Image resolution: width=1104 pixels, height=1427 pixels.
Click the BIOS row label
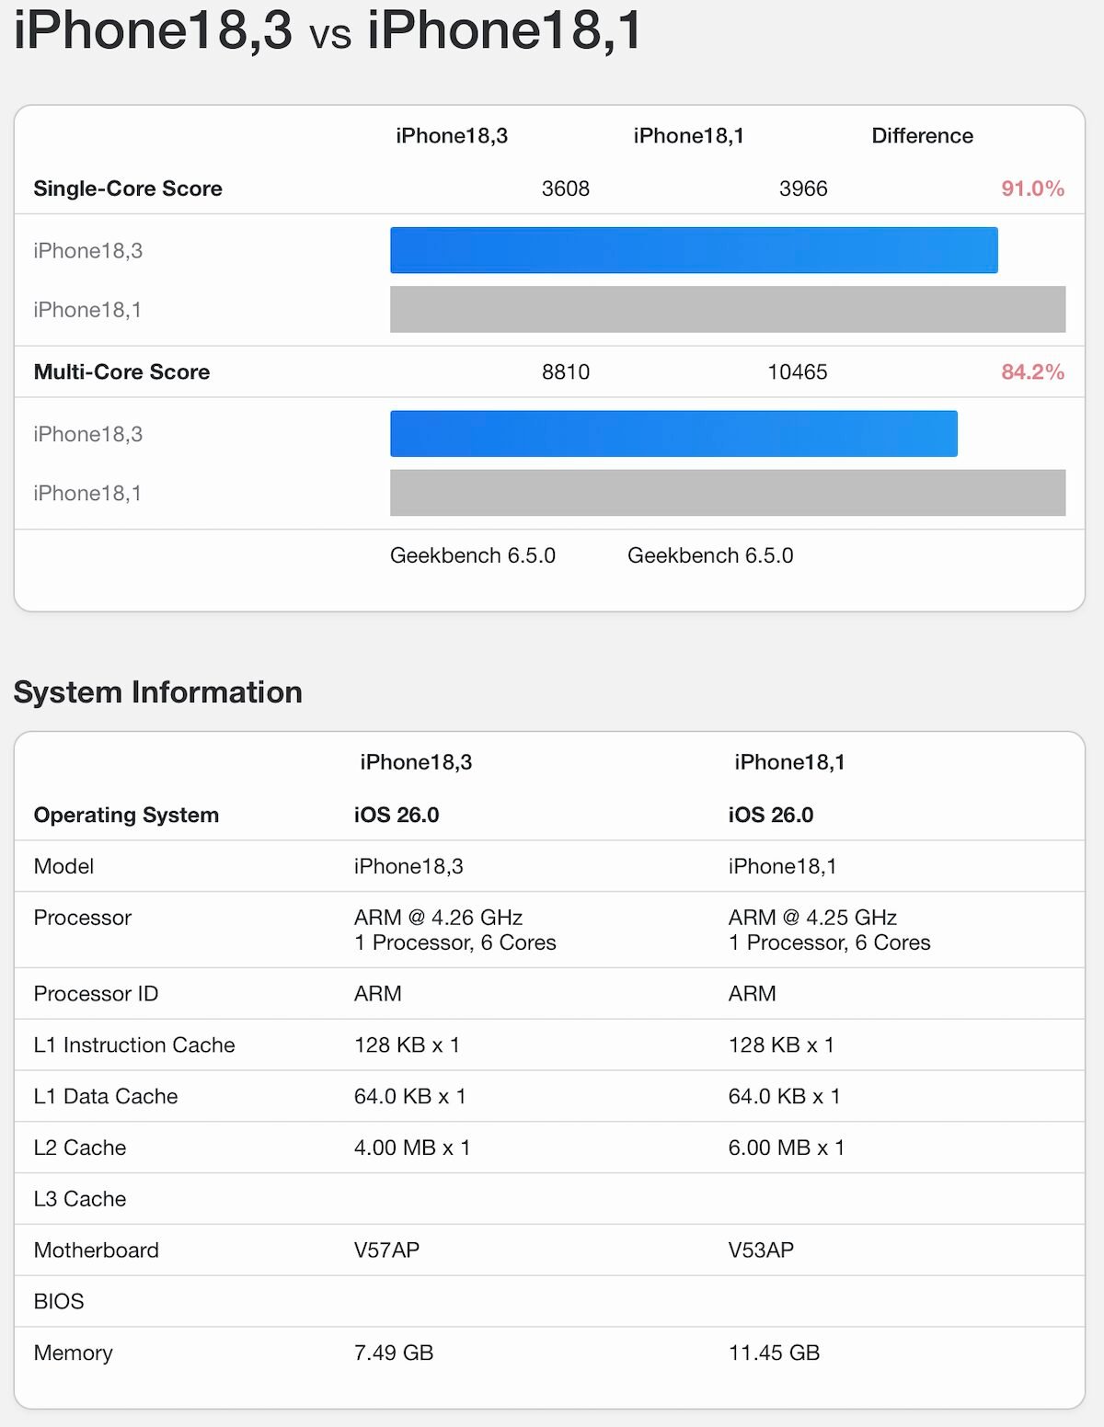[59, 1302]
